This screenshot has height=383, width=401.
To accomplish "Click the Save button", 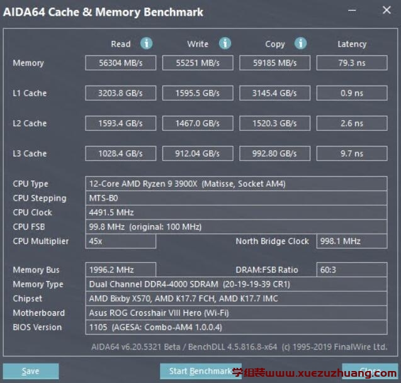I will (x=31, y=371).
